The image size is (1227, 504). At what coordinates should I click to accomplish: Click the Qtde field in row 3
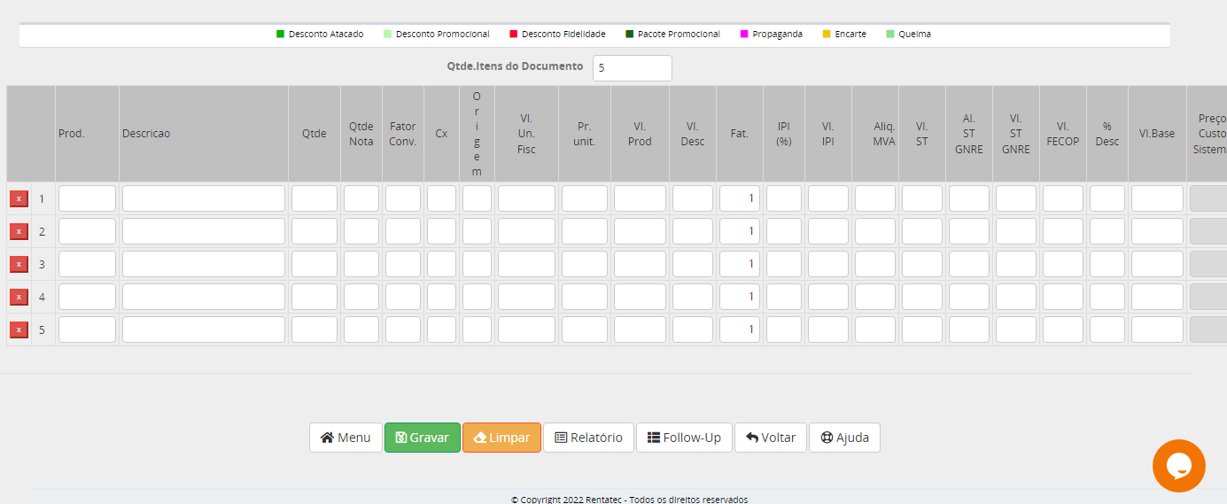coord(315,264)
